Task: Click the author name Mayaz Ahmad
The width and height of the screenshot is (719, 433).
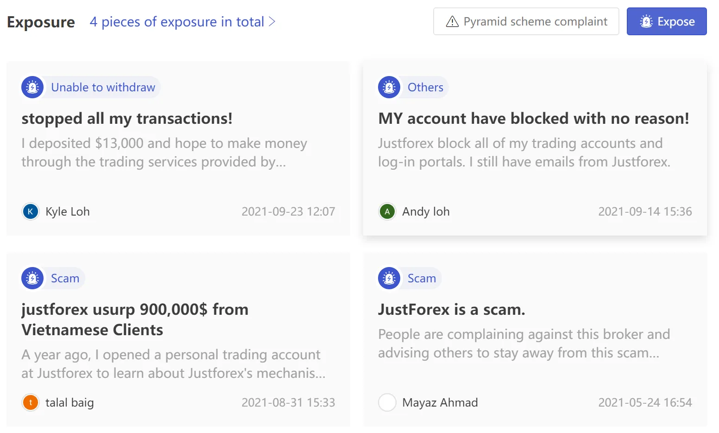Action: click(440, 403)
